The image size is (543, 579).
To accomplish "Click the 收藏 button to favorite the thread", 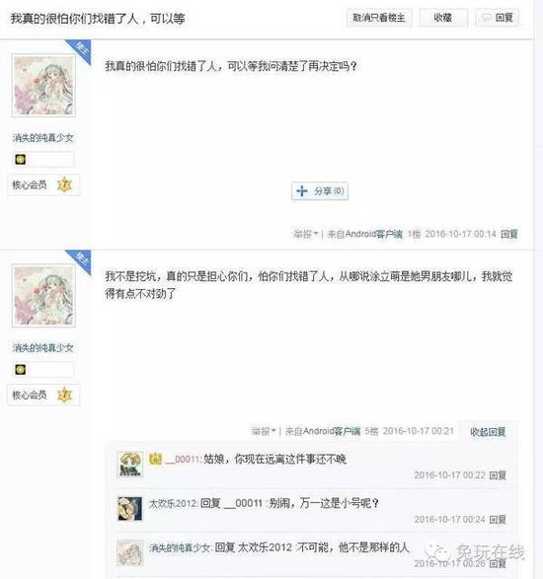I will coord(443,18).
